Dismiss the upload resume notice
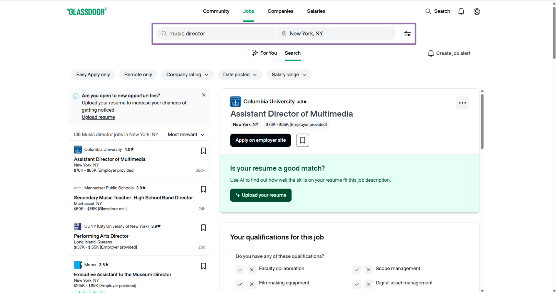Image resolution: width=556 pixels, height=293 pixels. (204, 95)
